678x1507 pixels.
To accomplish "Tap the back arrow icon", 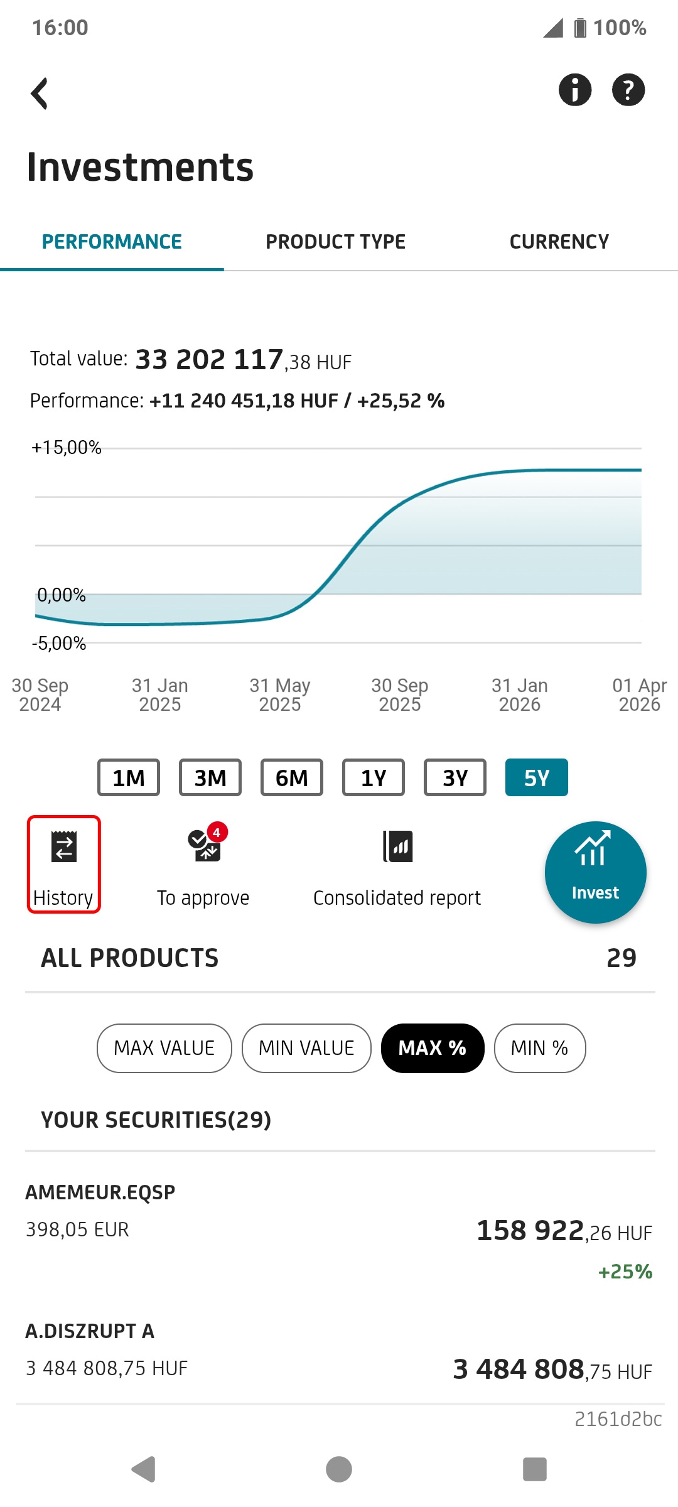I will pyautogui.click(x=40, y=94).
